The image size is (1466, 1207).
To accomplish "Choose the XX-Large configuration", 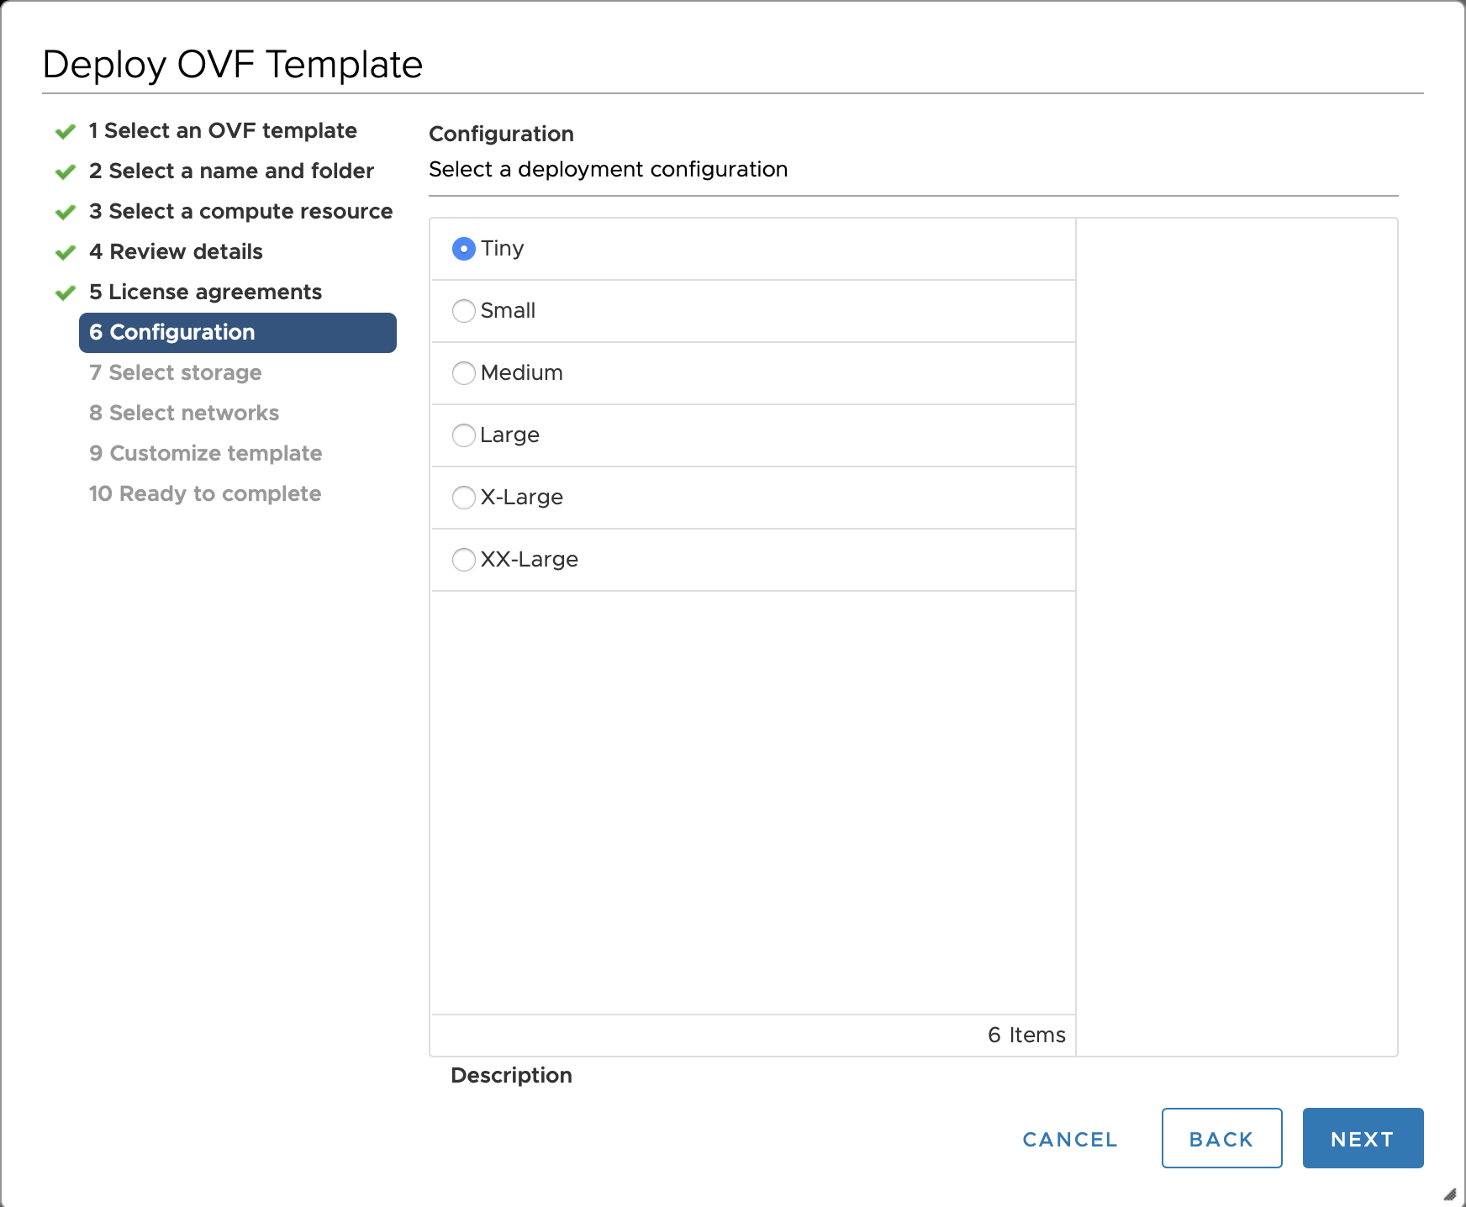I will (464, 560).
